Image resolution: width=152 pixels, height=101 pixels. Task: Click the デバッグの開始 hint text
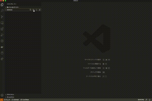pos(96,72)
